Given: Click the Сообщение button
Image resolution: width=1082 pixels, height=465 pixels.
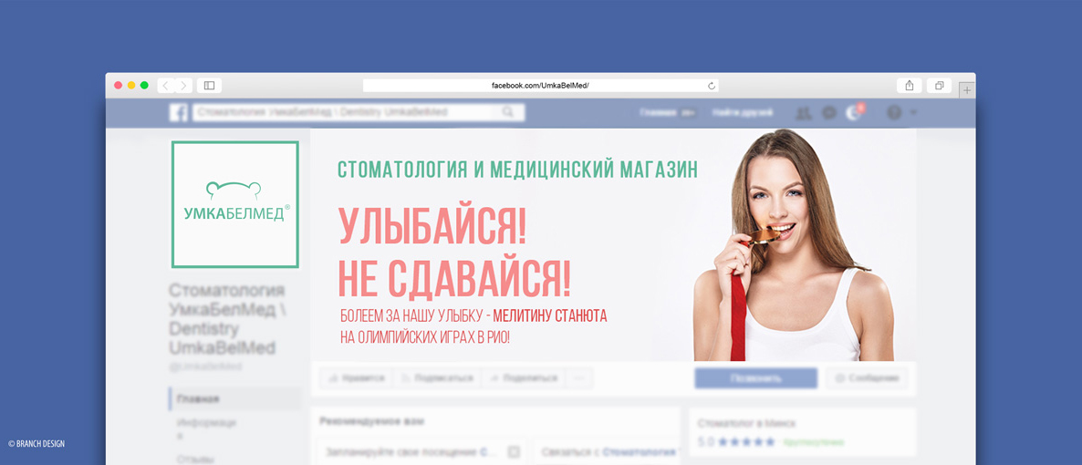Looking at the screenshot, I should click(x=867, y=378).
